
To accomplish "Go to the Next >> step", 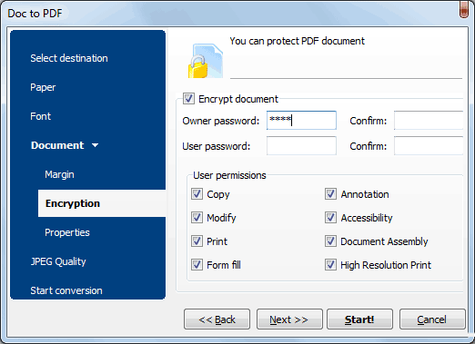I will point(289,319).
